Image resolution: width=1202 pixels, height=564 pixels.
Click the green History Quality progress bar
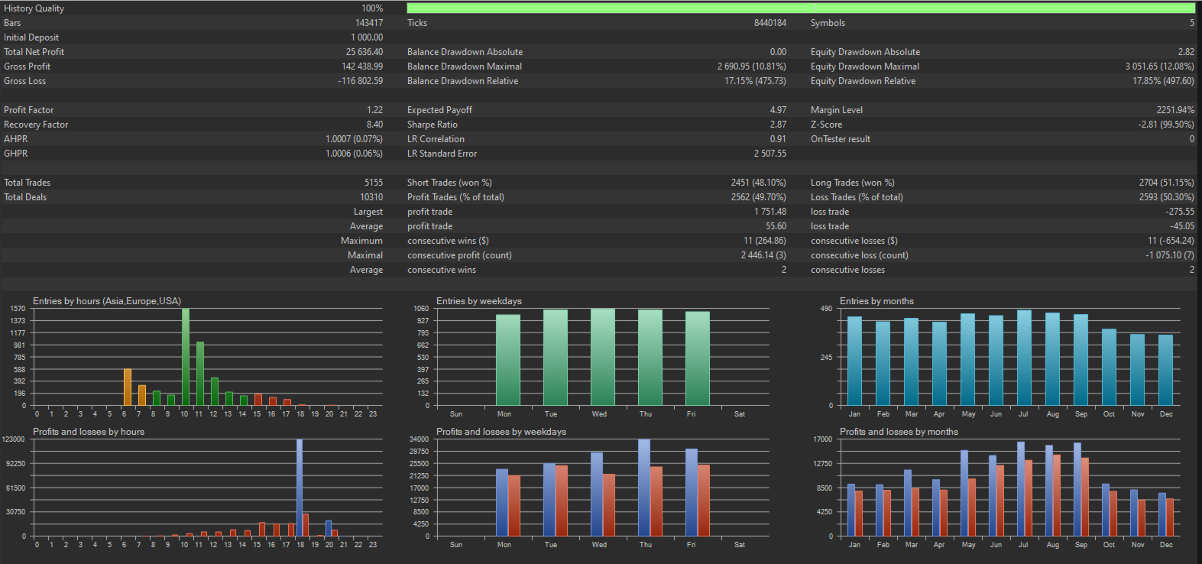pyautogui.click(x=800, y=8)
